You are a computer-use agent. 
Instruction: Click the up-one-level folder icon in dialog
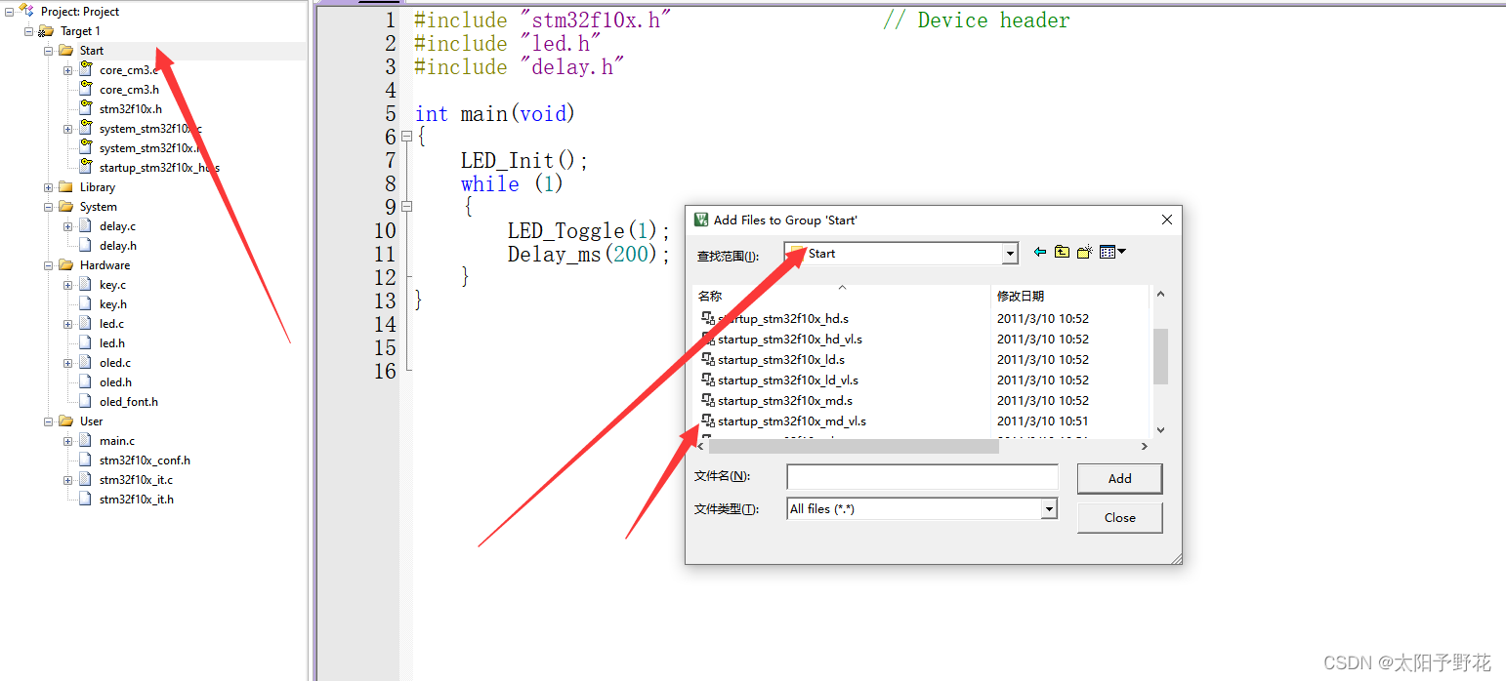(x=1062, y=252)
